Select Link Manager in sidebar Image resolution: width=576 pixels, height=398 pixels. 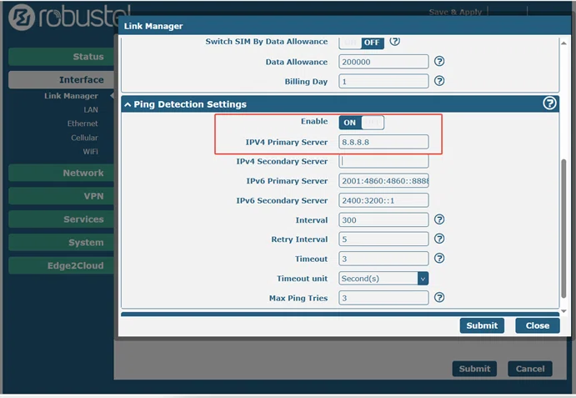click(x=71, y=96)
